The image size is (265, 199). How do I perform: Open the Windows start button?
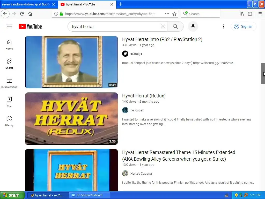[x=12, y=195]
